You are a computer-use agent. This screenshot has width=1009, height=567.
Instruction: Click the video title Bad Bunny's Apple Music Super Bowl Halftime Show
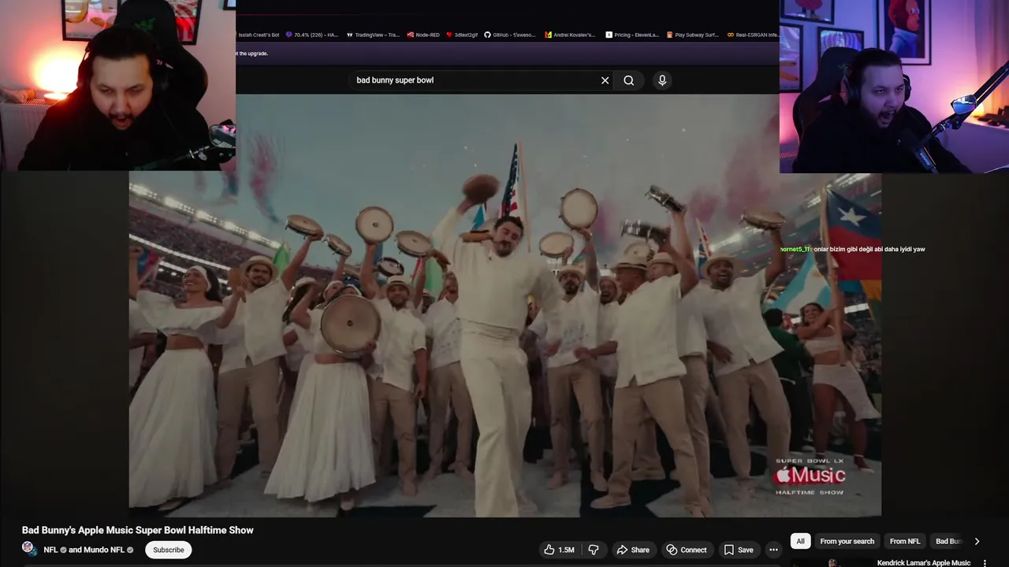pos(138,530)
